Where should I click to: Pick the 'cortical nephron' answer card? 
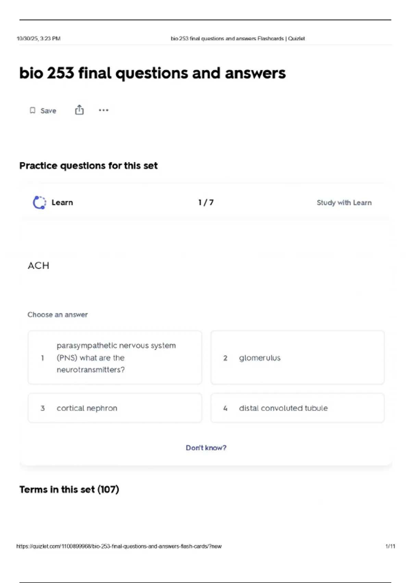(x=115, y=408)
